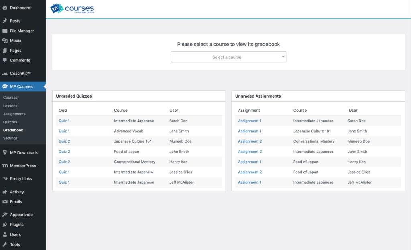
Task: Click the Posts pushpin icon
Action: [5, 21]
